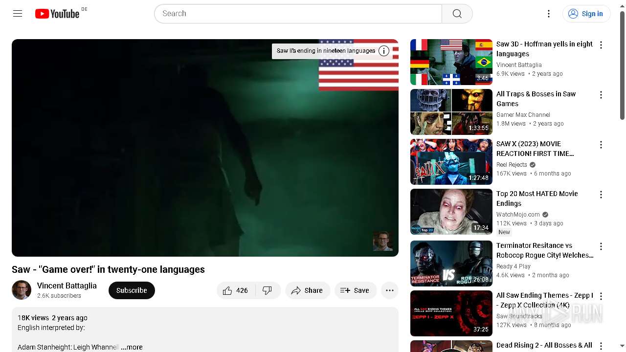Open All Traps & Bosses in Saw Games
Image resolution: width=626 pixels, height=352 pixels.
pyautogui.click(x=536, y=99)
